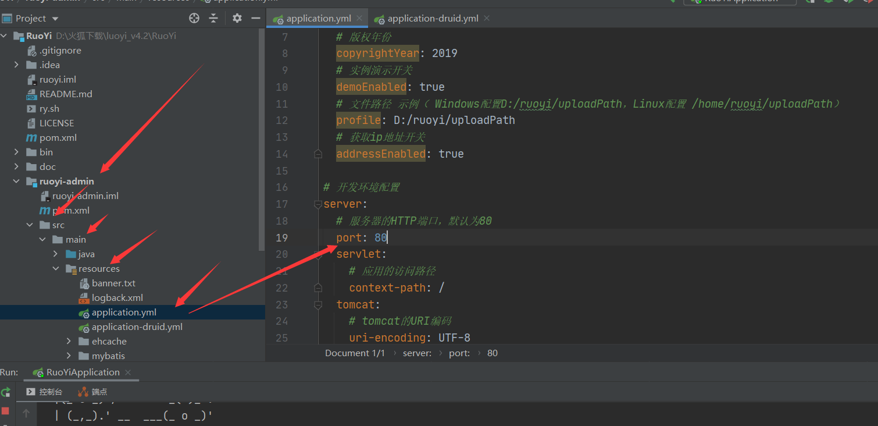Image resolution: width=878 pixels, height=426 pixels.
Task: Expand the java folder
Action: click(x=56, y=254)
